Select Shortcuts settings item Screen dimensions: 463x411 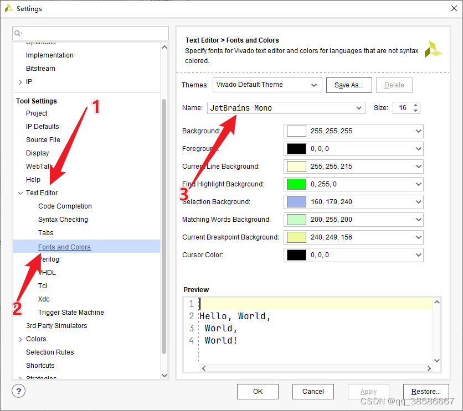[40, 365]
